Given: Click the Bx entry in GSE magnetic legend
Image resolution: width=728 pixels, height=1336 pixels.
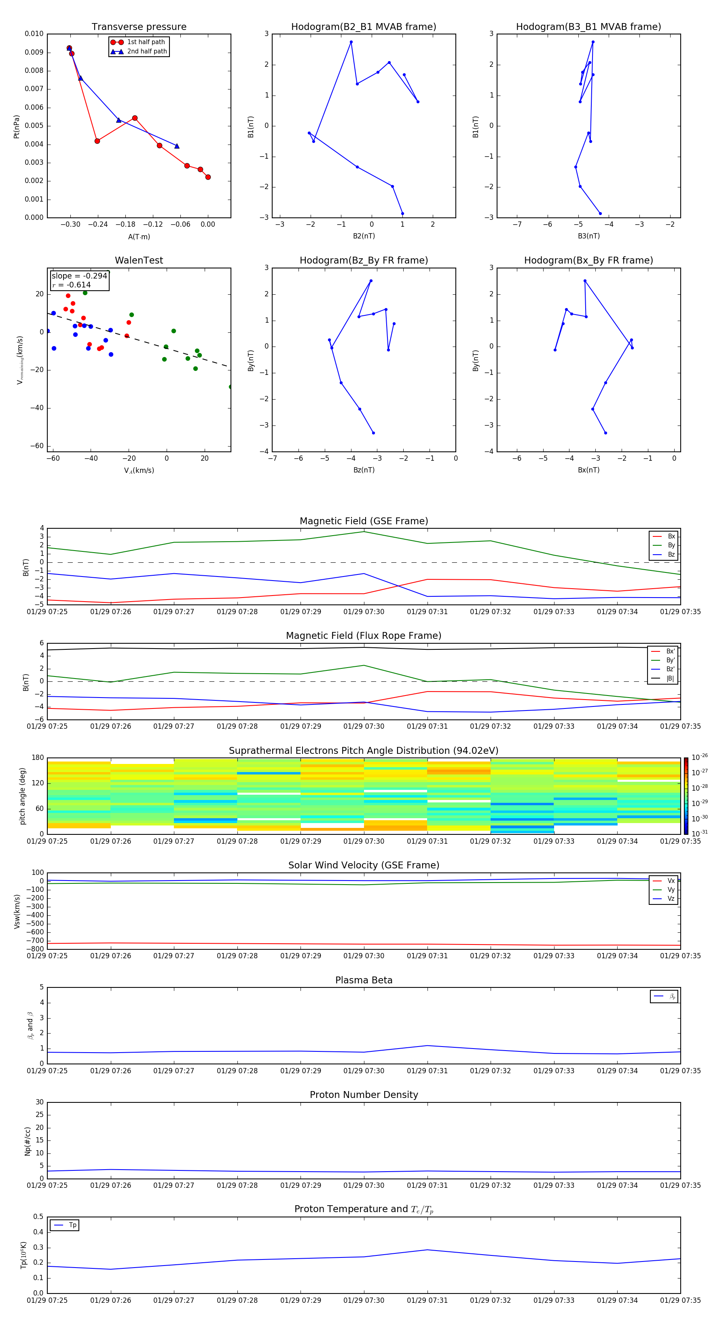Looking at the screenshot, I should pos(664,536).
